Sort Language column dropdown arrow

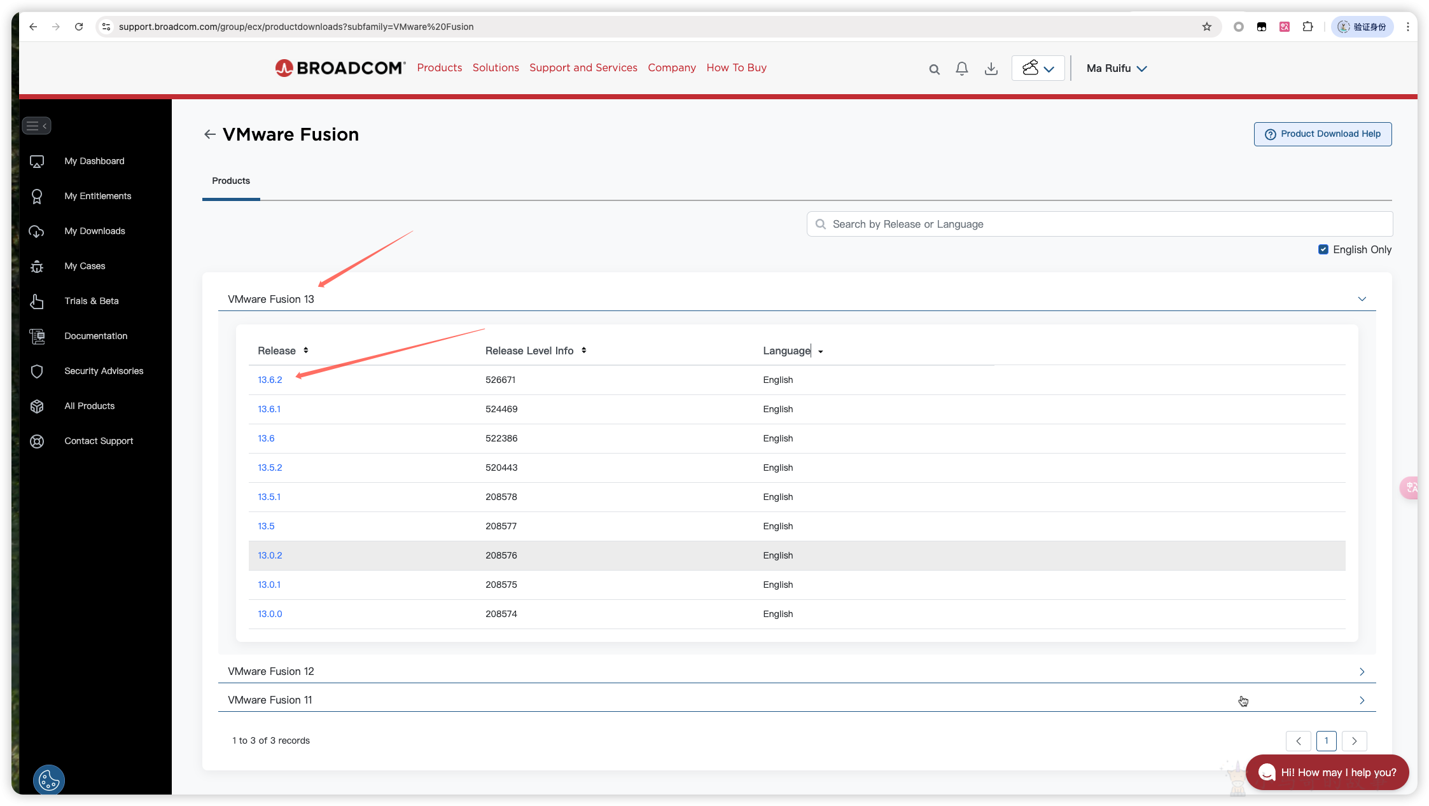821,352
